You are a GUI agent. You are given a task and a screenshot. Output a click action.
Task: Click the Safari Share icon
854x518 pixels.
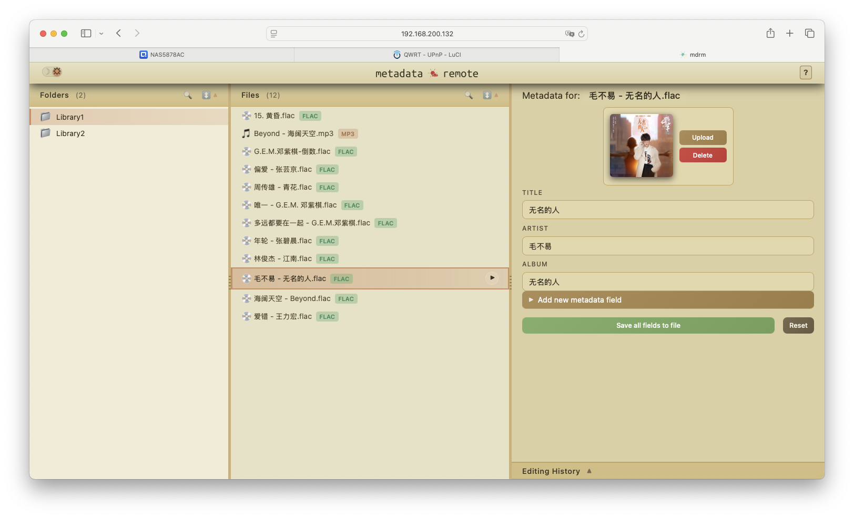click(770, 34)
